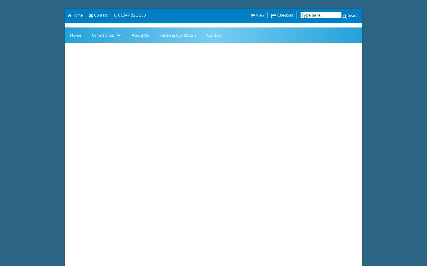This screenshot has height=266, width=427.
Task: Click the Type here search box
Action: pyautogui.click(x=321, y=15)
